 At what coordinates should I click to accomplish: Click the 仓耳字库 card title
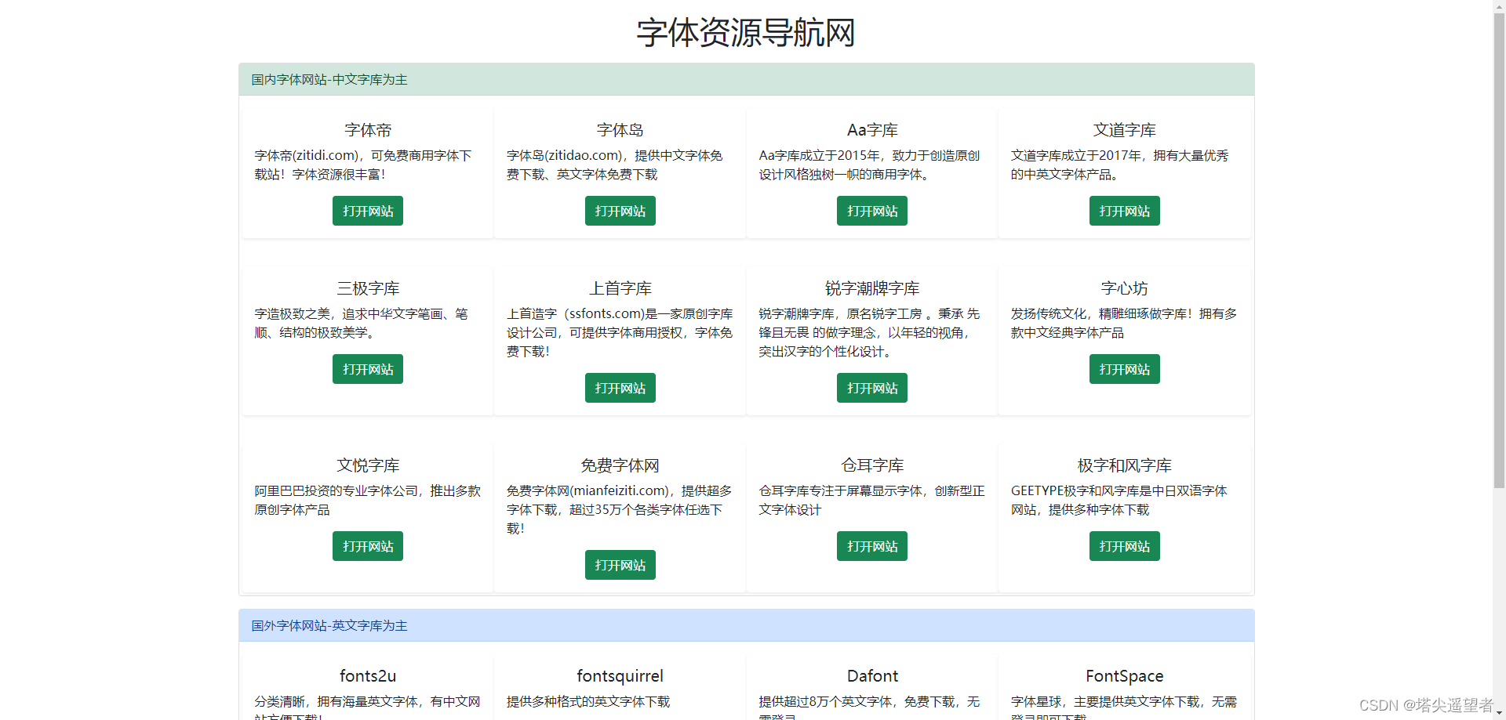coord(872,465)
